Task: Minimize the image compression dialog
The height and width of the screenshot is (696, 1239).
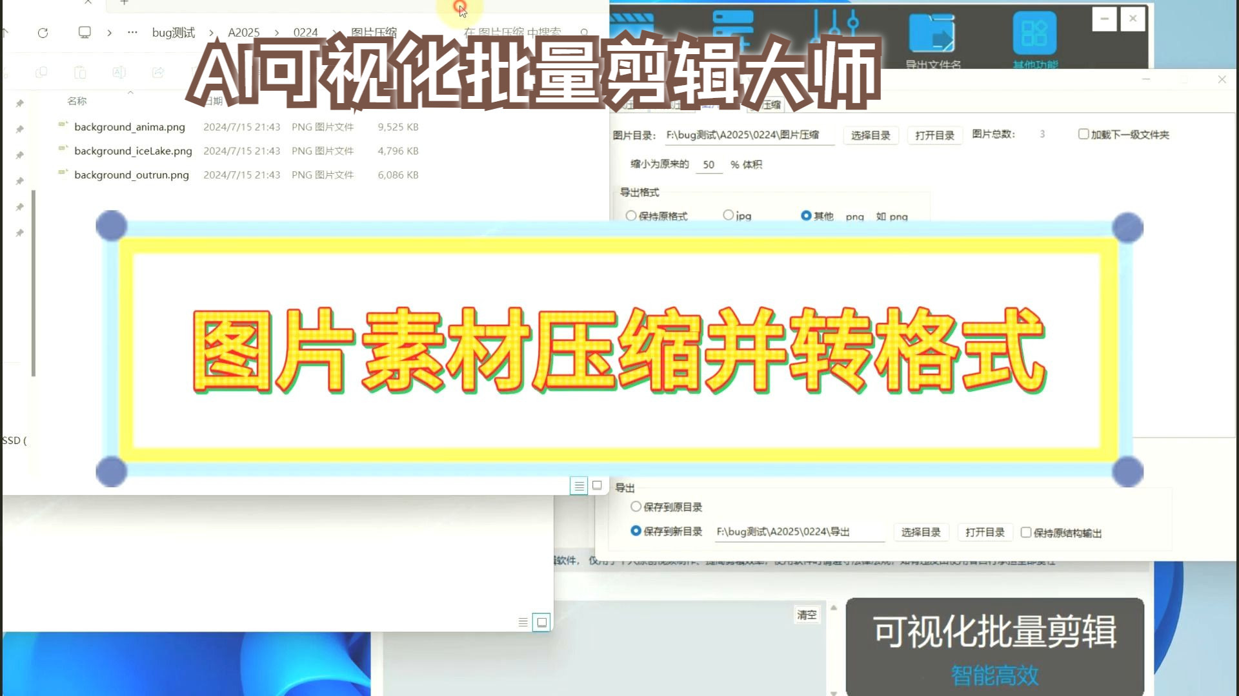Action: tap(1146, 79)
